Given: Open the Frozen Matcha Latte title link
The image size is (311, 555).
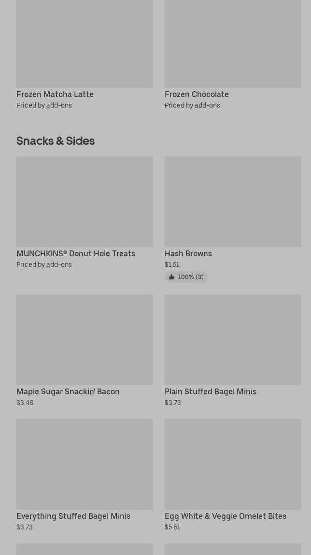Looking at the screenshot, I should coord(55,94).
